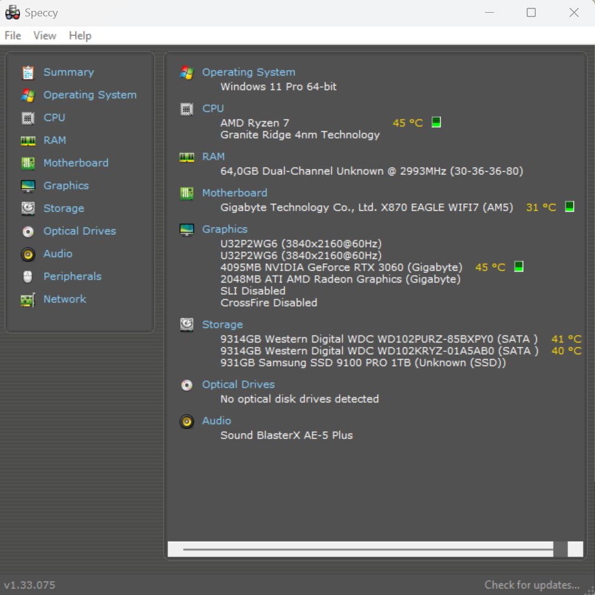
Task: Open the Graphics heading link in main panel
Action: pos(225,229)
